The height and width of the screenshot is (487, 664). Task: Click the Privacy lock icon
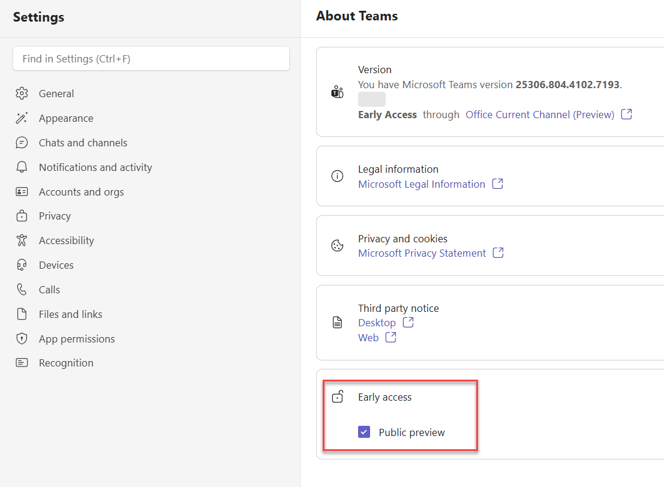22,216
